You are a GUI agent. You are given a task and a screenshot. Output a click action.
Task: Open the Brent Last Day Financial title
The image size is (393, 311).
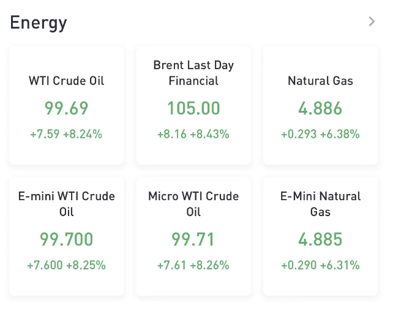[193, 73]
